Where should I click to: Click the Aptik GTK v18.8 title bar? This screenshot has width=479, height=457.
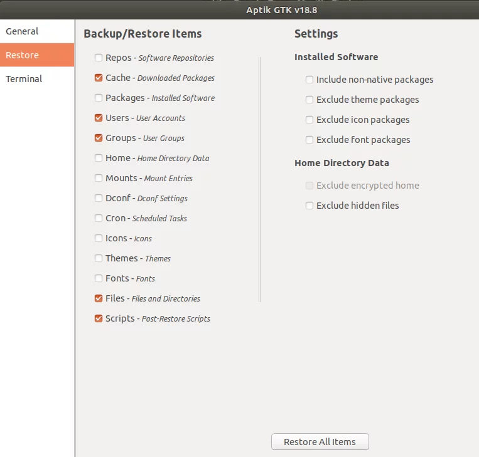(282, 10)
